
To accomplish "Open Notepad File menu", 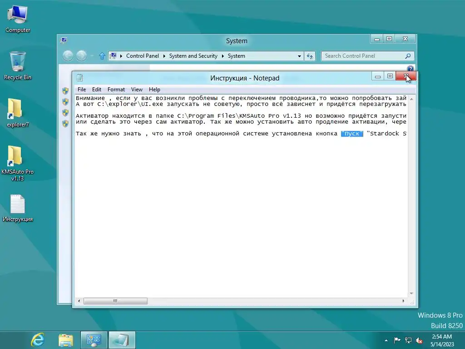I will pos(82,90).
